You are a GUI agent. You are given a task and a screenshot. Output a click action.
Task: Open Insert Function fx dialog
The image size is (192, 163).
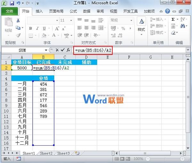(x=68, y=50)
